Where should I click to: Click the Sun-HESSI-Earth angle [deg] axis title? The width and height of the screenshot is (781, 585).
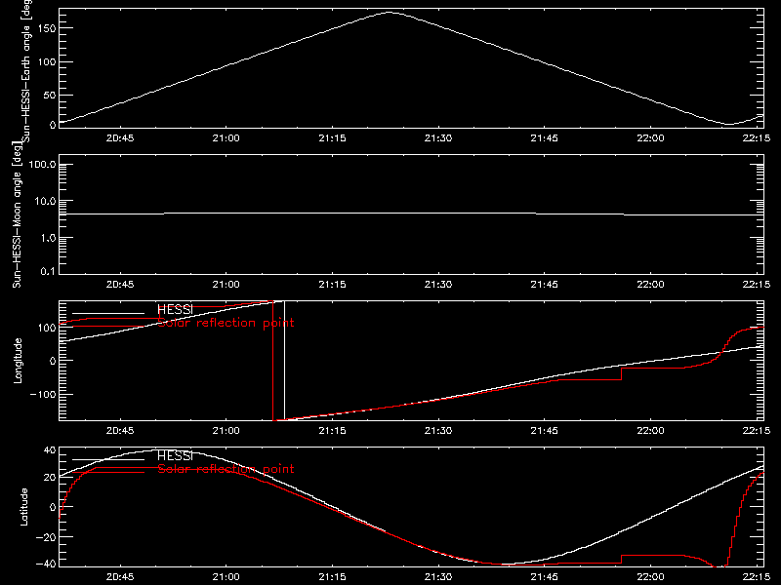tap(26, 69)
